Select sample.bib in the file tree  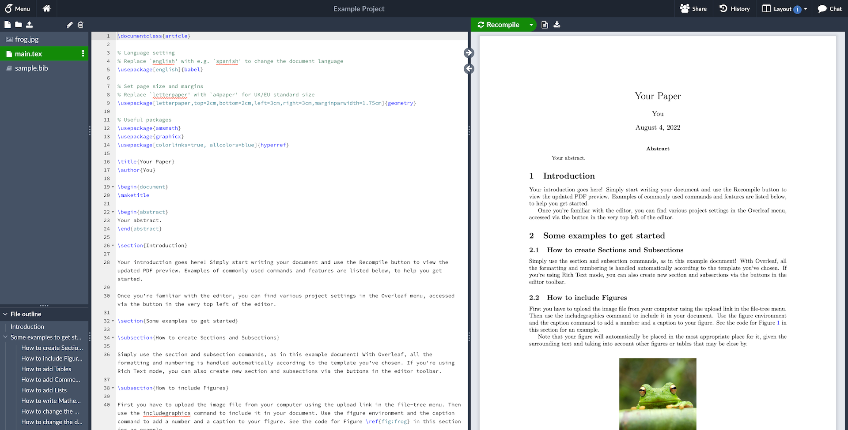coord(31,68)
